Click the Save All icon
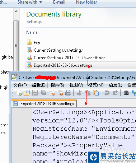The width and height of the screenshot is (136, 163). [43, 93]
